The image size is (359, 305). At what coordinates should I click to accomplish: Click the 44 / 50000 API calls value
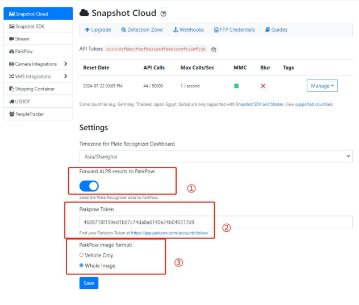coord(153,86)
